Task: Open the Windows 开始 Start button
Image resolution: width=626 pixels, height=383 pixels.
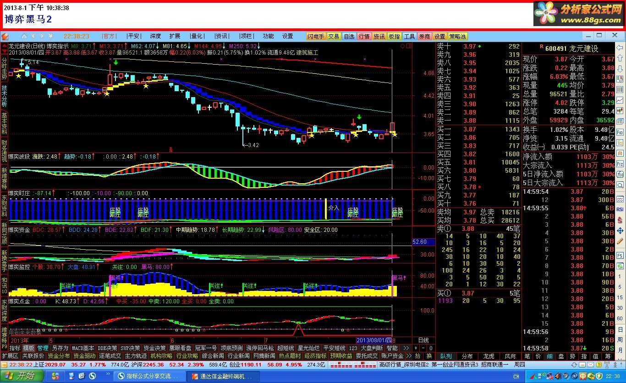Action: pos(21,376)
